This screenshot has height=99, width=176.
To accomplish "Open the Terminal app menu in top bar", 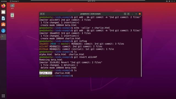I will pyautogui.click(x=14, y=1).
